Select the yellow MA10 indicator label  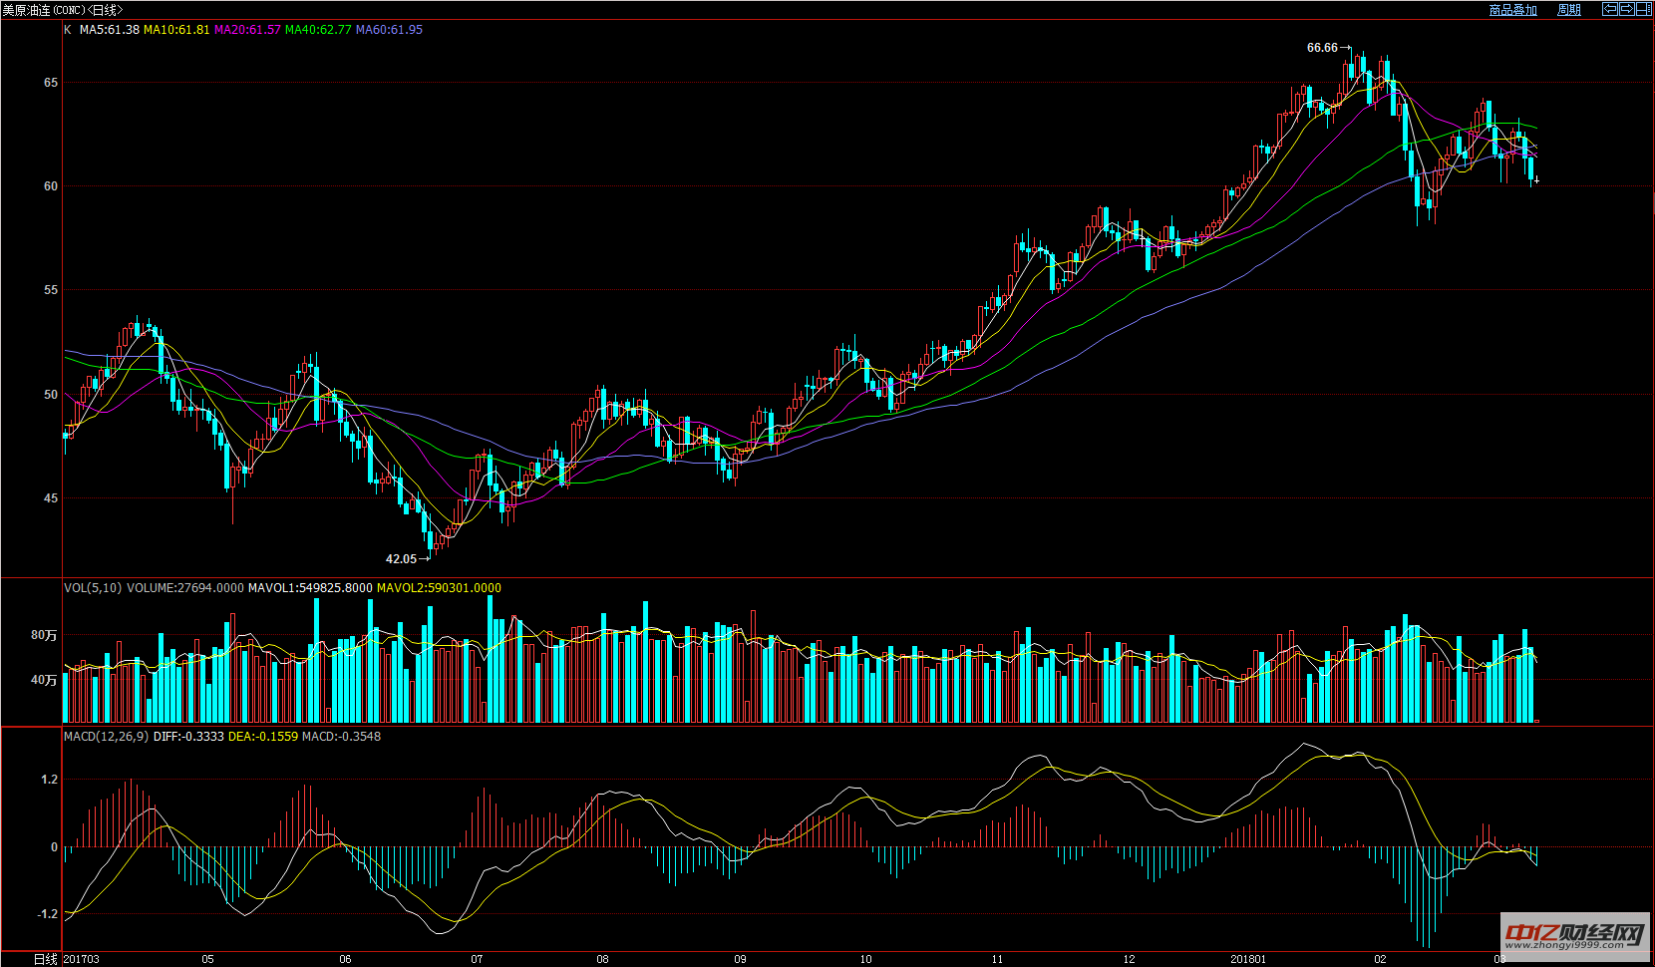[176, 30]
